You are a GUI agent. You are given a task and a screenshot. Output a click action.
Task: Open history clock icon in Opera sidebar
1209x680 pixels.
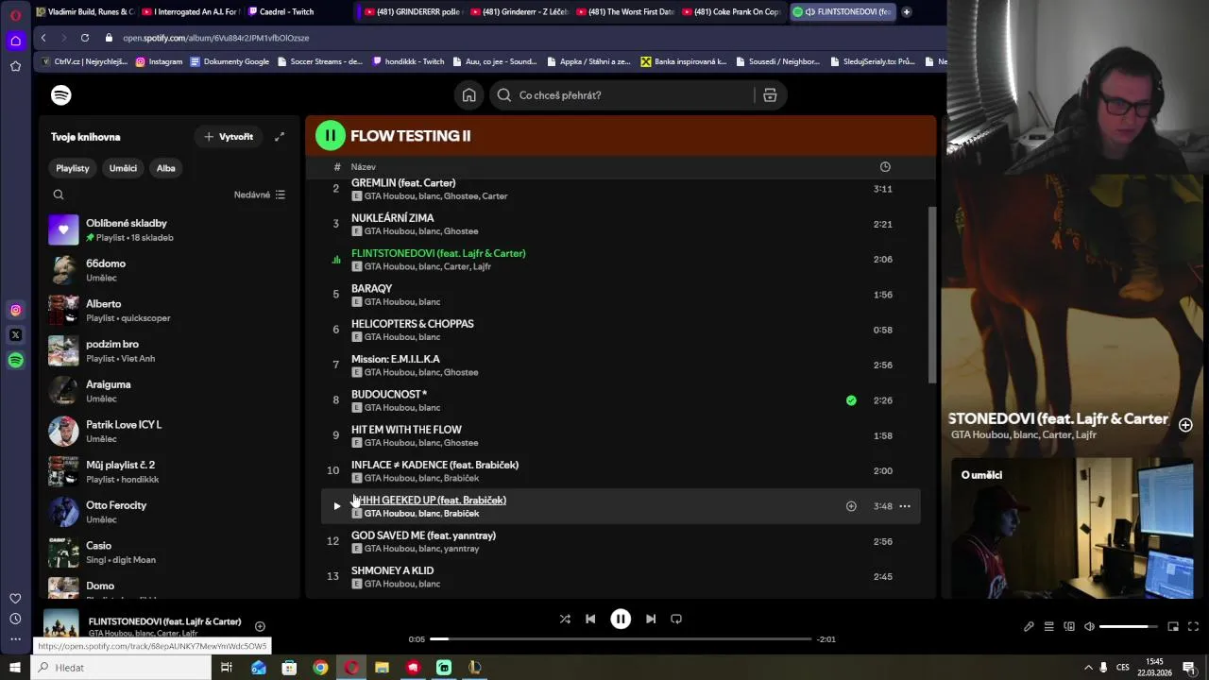(15, 619)
